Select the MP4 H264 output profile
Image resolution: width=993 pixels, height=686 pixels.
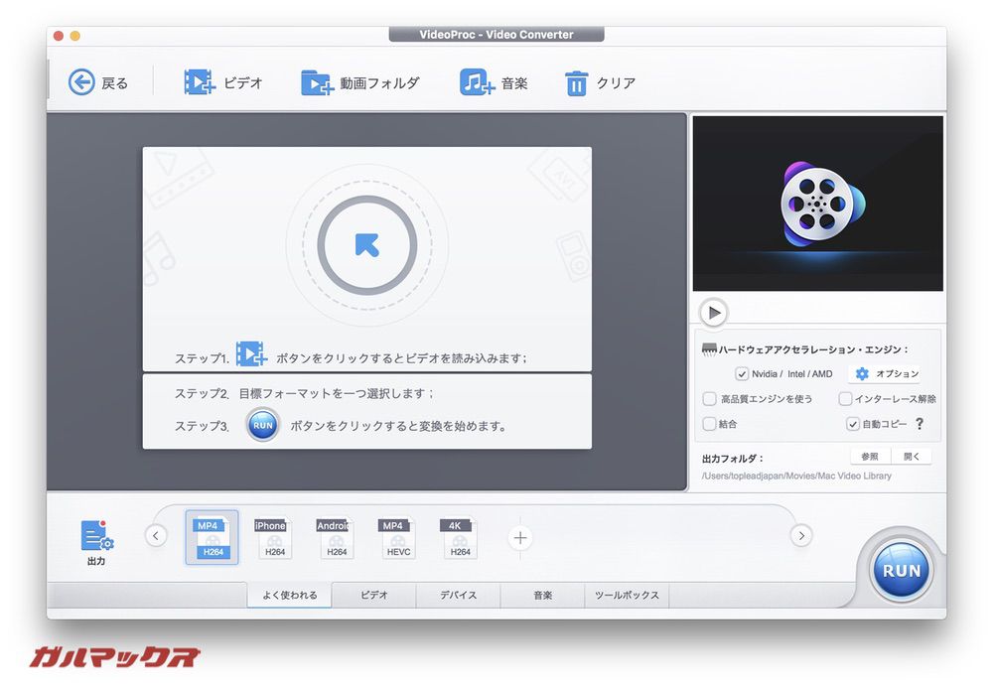[212, 537]
